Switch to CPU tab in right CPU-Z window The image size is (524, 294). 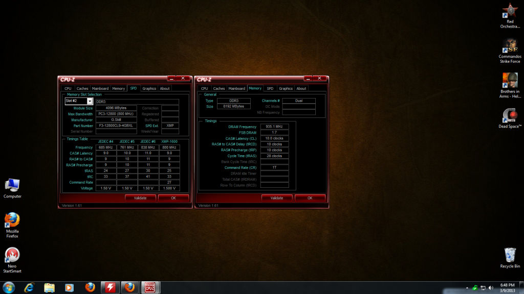[x=205, y=89]
